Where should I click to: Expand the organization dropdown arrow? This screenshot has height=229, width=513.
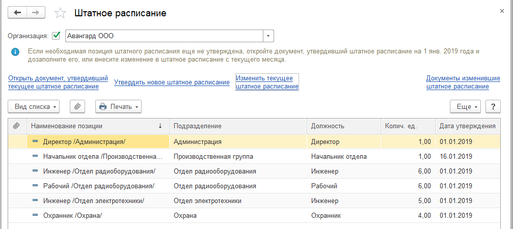268,36
